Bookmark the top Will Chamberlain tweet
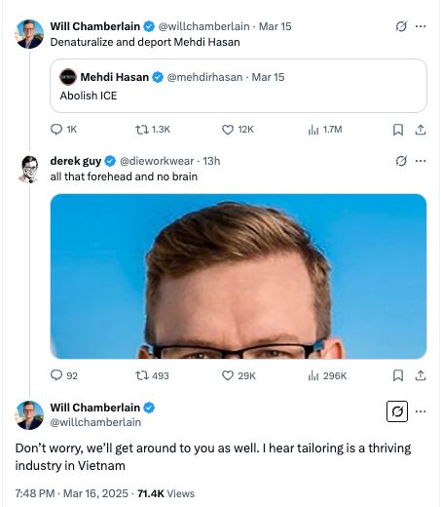Image resolution: width=441 pixels, height=507 pixels. pyautogui.click(x=398, y=130)
